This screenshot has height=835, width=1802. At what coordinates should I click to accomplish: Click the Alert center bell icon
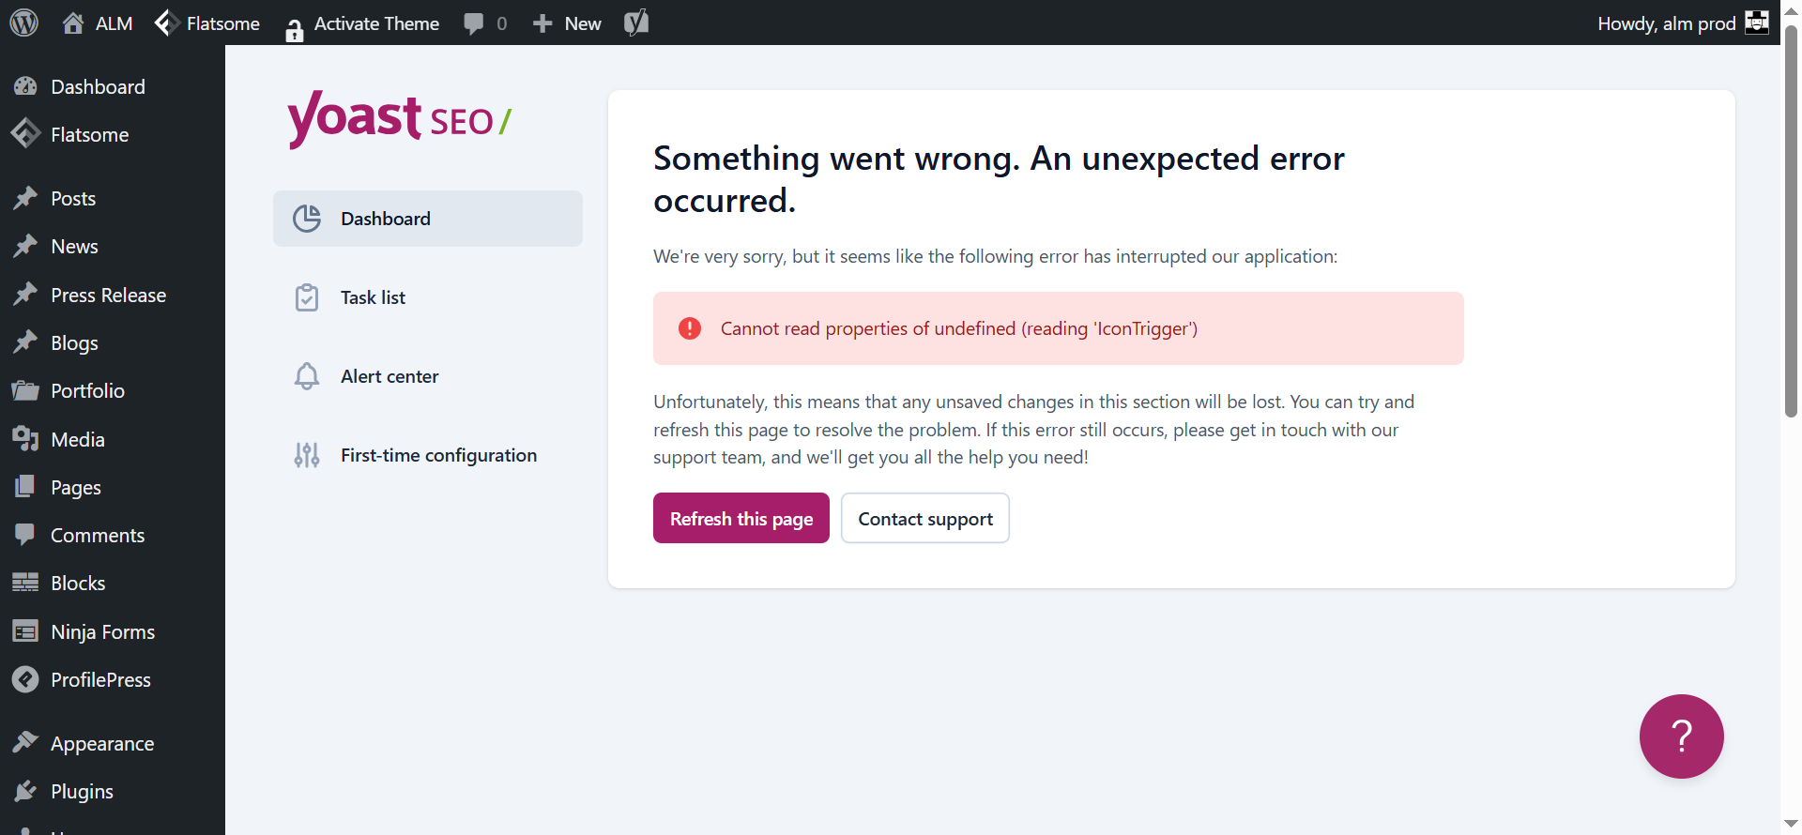tap(307, 376)
